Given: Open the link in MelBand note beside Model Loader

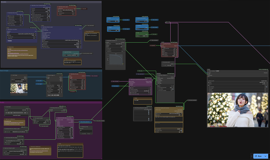Looking at the screenshot, I should click(13, 123).
